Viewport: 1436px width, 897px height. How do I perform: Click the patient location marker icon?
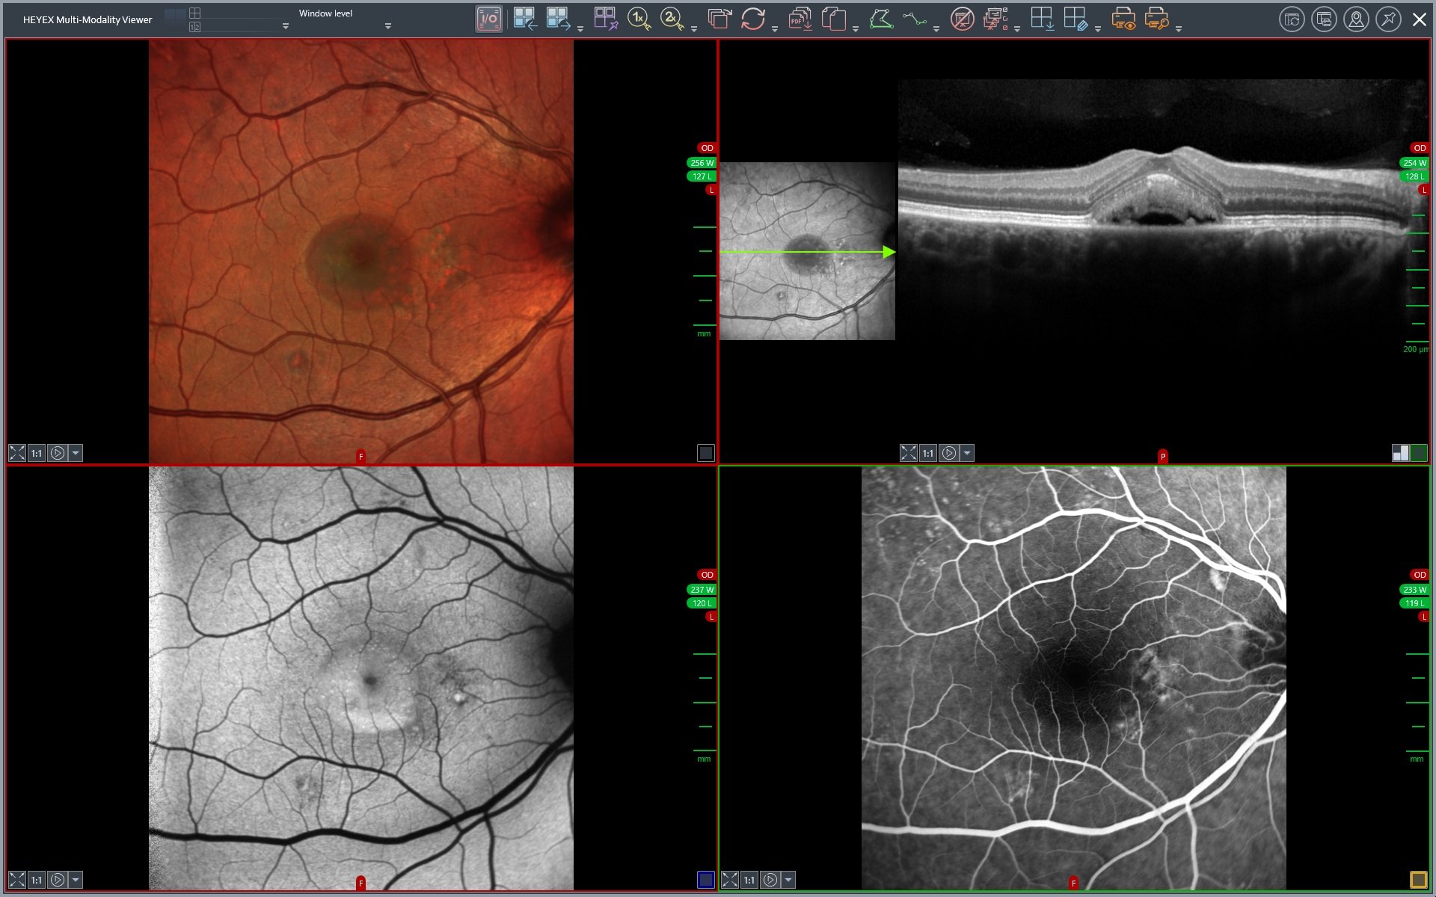tap(1356, 19)
